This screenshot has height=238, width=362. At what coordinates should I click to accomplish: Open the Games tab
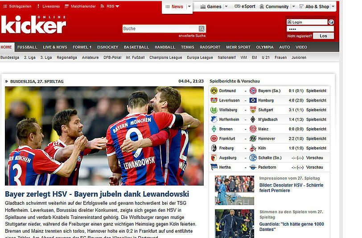point(211,7)
